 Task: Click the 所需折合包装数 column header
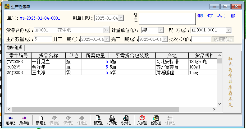click(132, 55)
